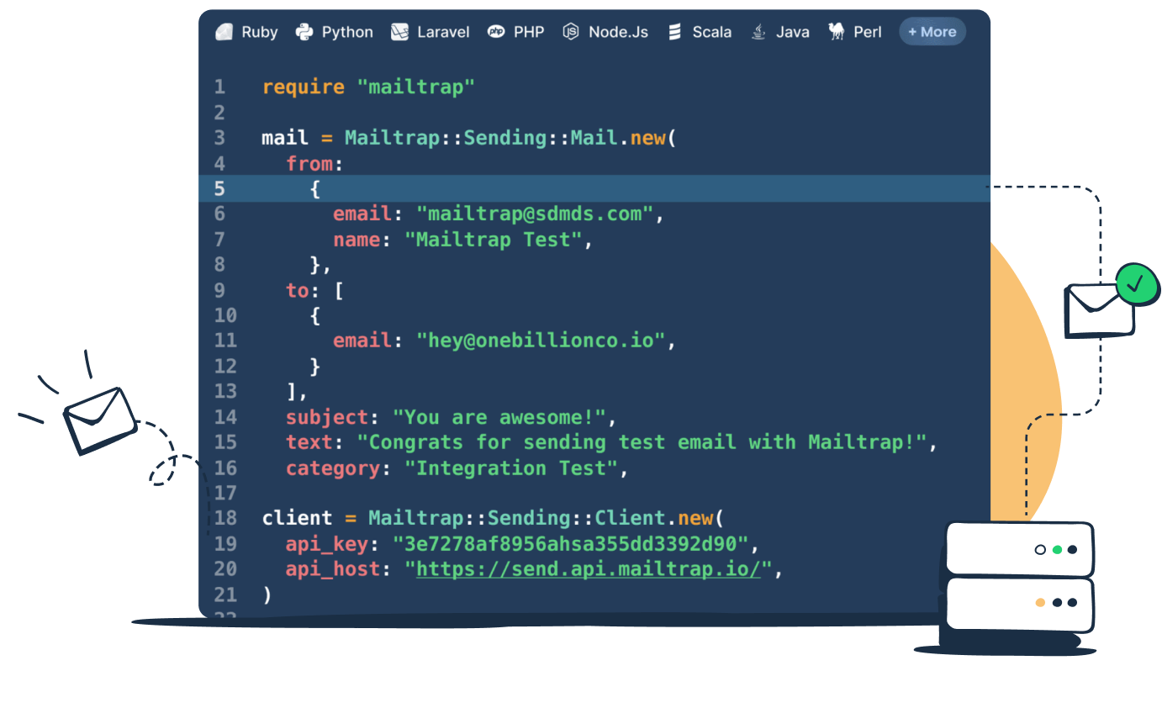This screenshot has height=708, width=1162.
Task: Open the Java tab
Action: pos(780,32)
